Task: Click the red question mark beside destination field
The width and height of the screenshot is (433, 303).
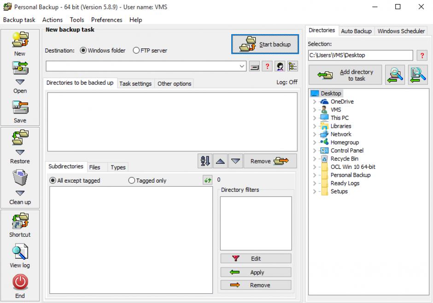Action: pos(267,66)
